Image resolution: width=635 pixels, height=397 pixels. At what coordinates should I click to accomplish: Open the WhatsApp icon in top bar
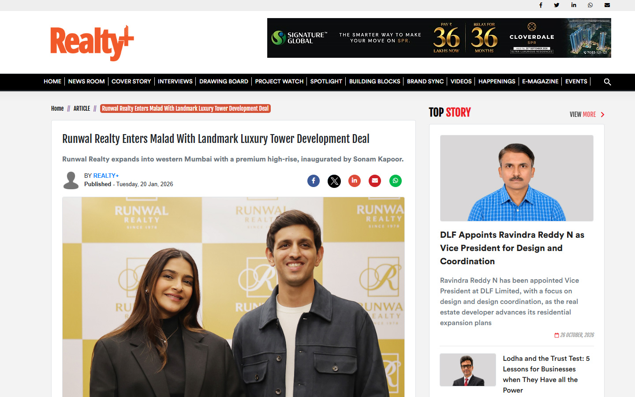tap(590, 5)
